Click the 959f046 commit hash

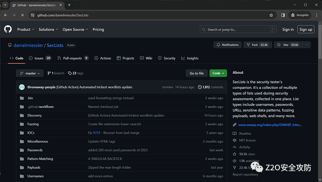click(167, 87)
